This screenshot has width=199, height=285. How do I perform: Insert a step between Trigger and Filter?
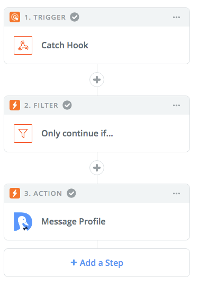(x=97, y=80)
